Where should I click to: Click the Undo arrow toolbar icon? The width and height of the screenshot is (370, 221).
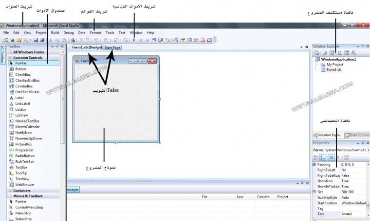[x=96, y=40]
